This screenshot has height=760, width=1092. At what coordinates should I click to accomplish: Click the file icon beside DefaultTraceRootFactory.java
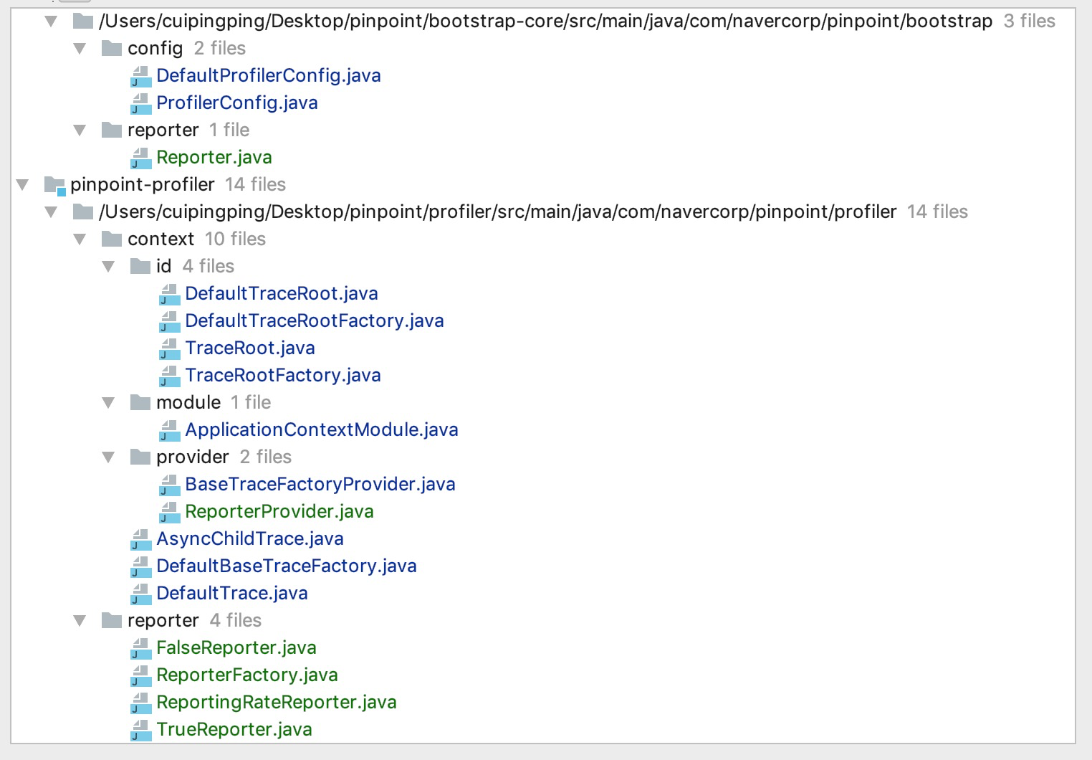(x=170, y=321)
